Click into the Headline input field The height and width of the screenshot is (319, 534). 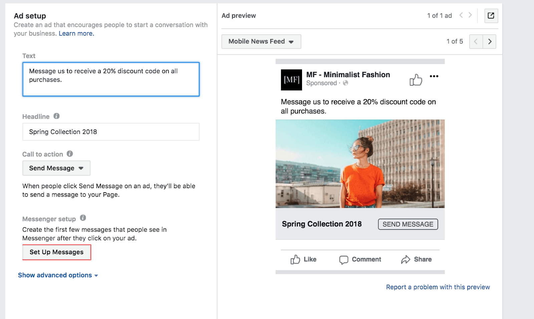pyautogui.click(x=111, y=132)
